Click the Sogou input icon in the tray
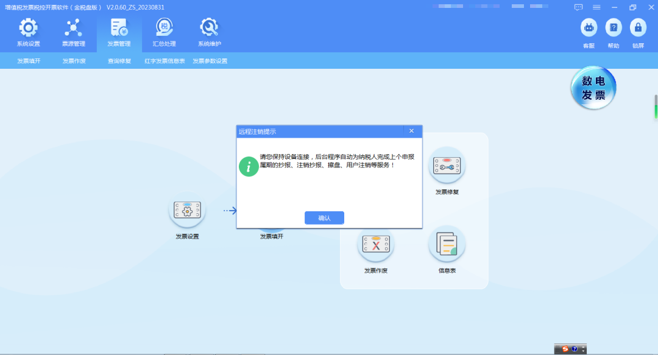Image resolution: width=658 pixels, height=355 pixels. point(565,349)
